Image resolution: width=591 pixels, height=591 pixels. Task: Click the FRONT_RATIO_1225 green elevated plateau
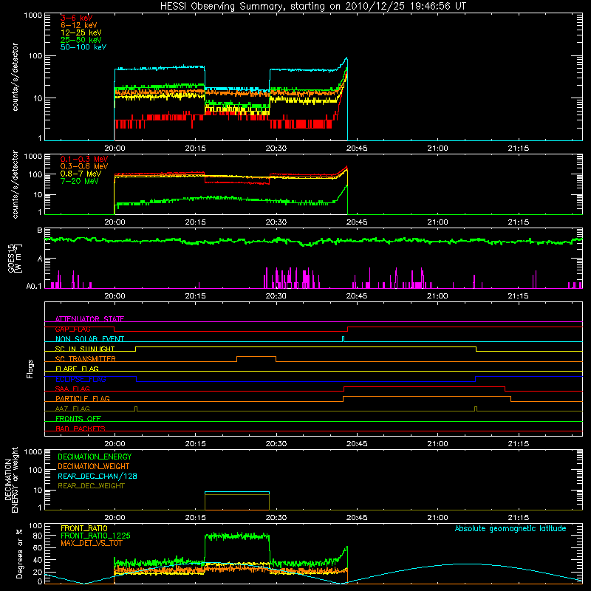pyautogui.click(x=237, y=536)
